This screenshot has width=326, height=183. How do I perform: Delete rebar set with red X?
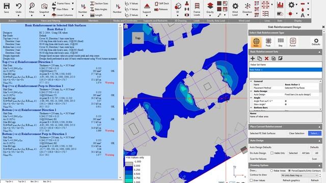tap(266, 58)
